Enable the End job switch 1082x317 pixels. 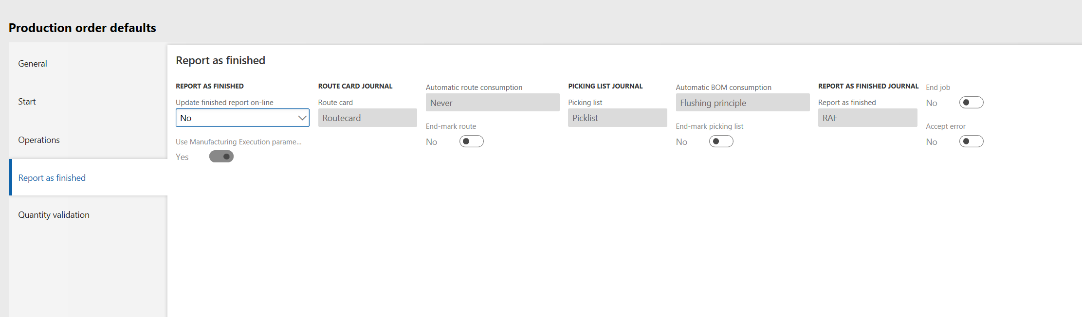(x=971, y=103)
